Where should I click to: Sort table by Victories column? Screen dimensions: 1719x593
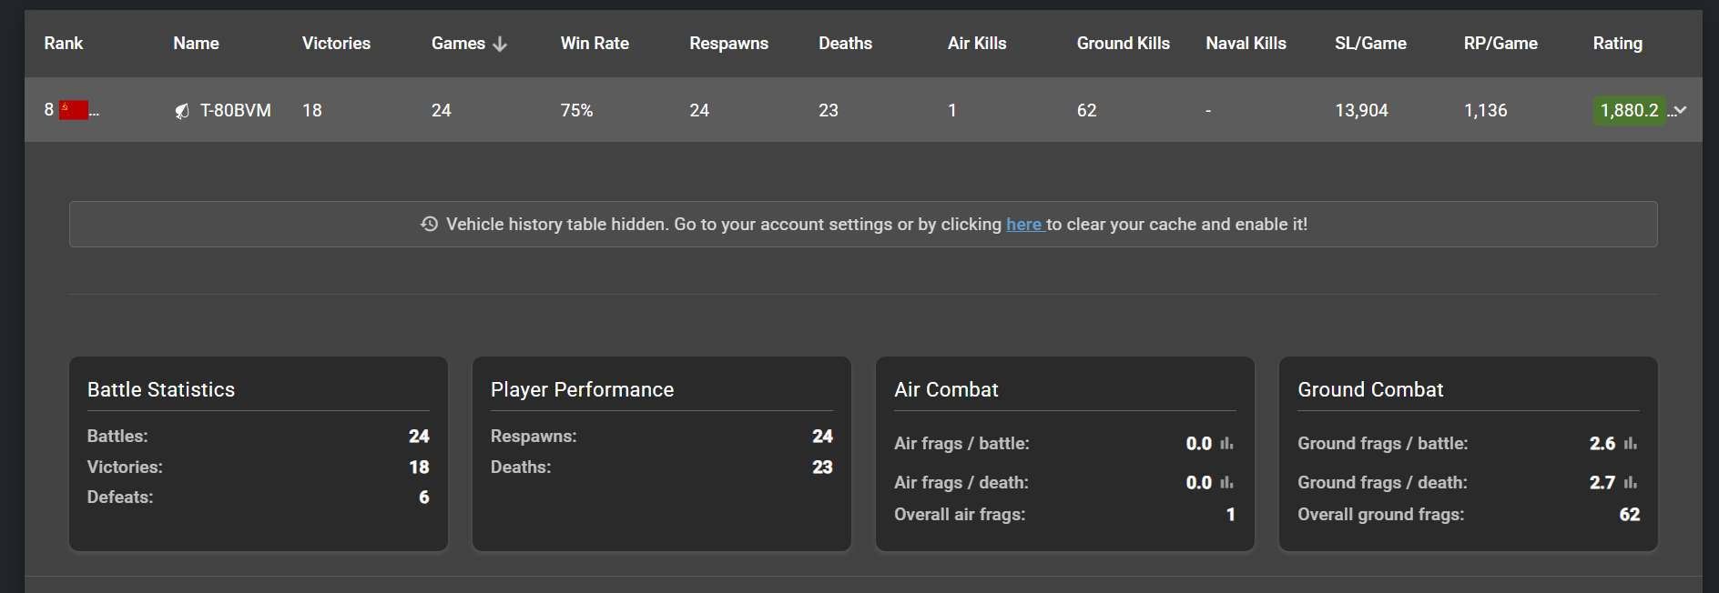tap(336, 44)
